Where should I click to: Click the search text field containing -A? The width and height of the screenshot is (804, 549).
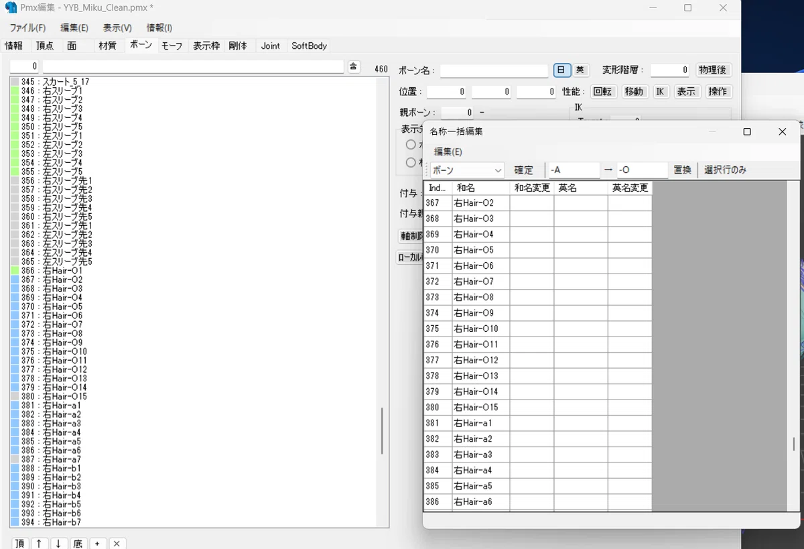click(x=574, y=170)
